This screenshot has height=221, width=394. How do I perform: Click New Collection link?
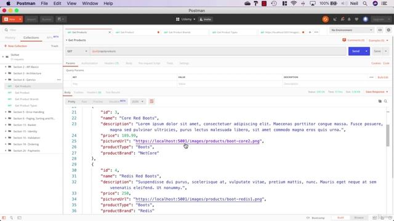tap(15, 46)
